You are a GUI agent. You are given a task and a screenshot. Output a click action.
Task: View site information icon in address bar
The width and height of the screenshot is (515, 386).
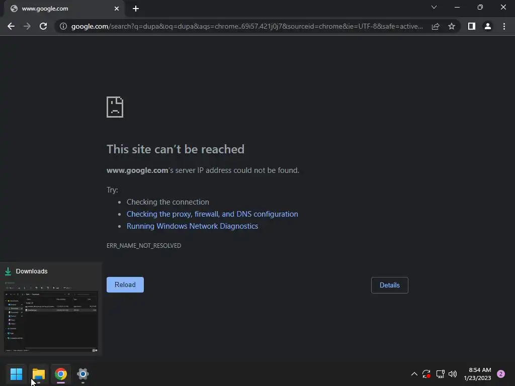pyautogui.click(x=63, y=26)
